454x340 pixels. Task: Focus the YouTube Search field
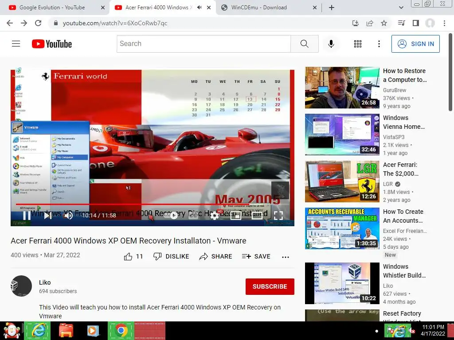[x=204, y=44]
